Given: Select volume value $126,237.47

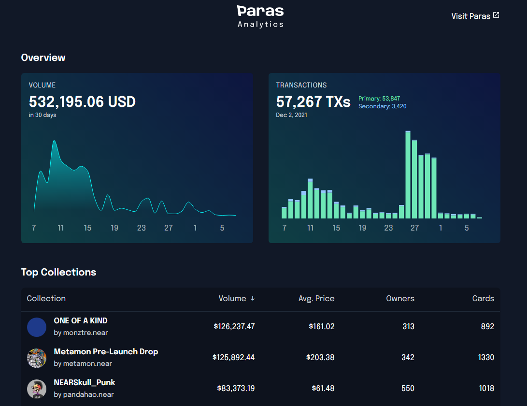Looking at the screenshot, I should [234, 326].
